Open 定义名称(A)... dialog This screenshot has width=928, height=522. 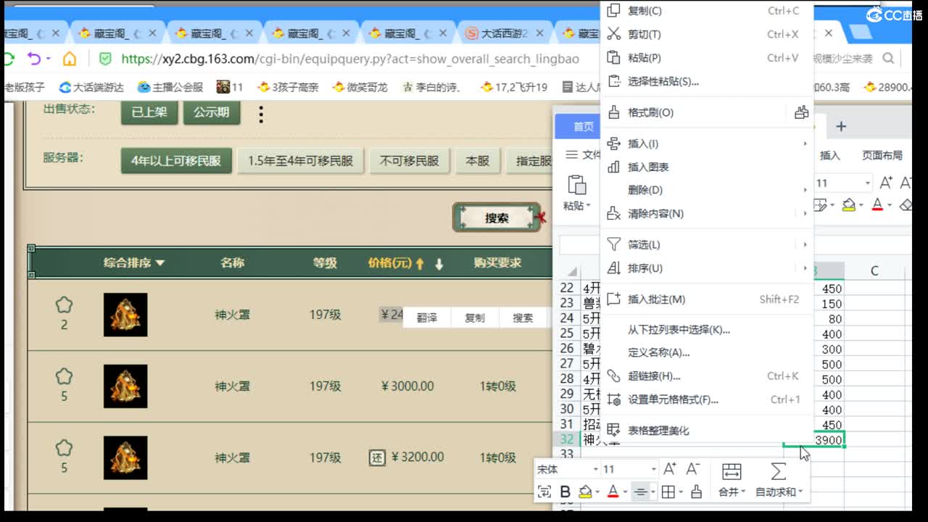(707, 352)
